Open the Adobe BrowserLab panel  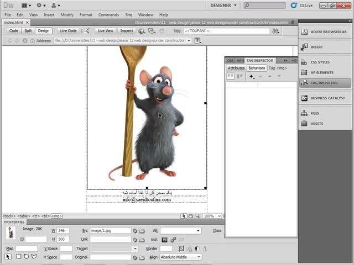(304, 32)
